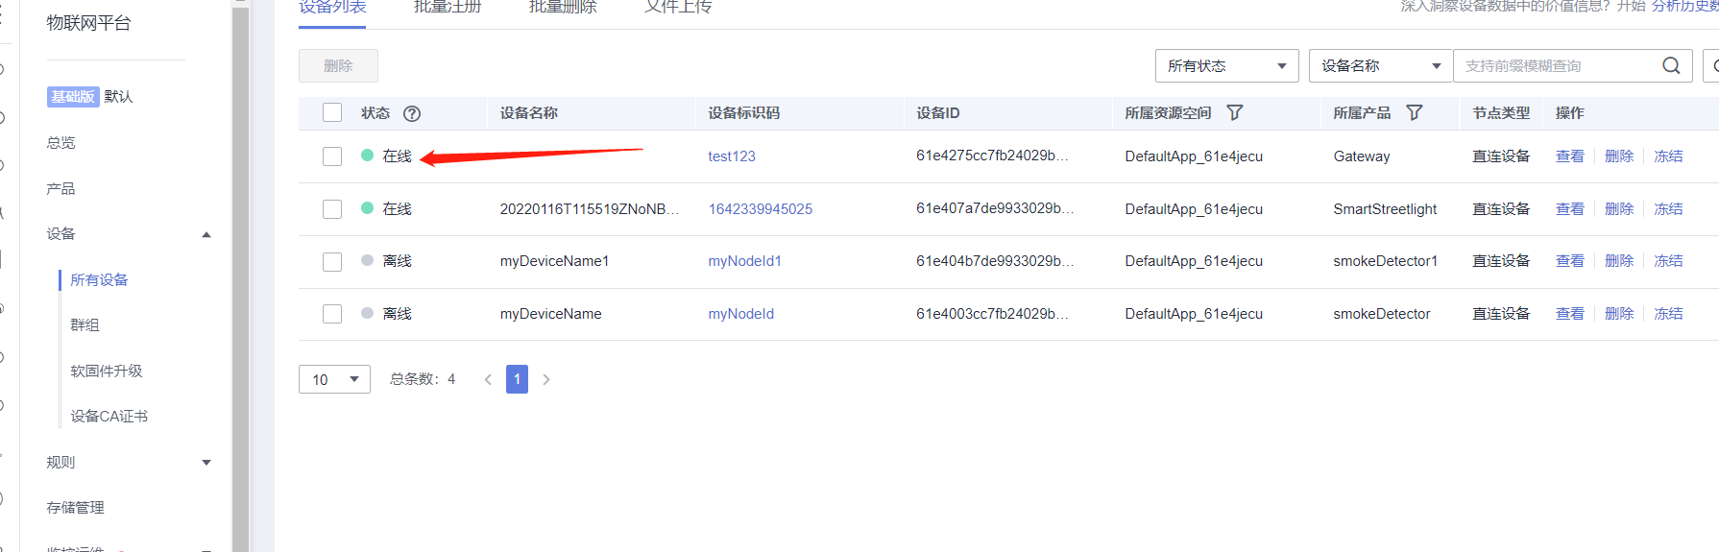The height and width of the screenshot is (552, 1719).
Task: Filter by resource space funnel icon
Action: pos(1235,112)
